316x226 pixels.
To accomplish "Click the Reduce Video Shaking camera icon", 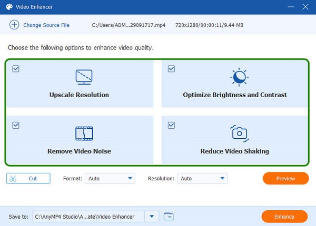I will [240, 133].
